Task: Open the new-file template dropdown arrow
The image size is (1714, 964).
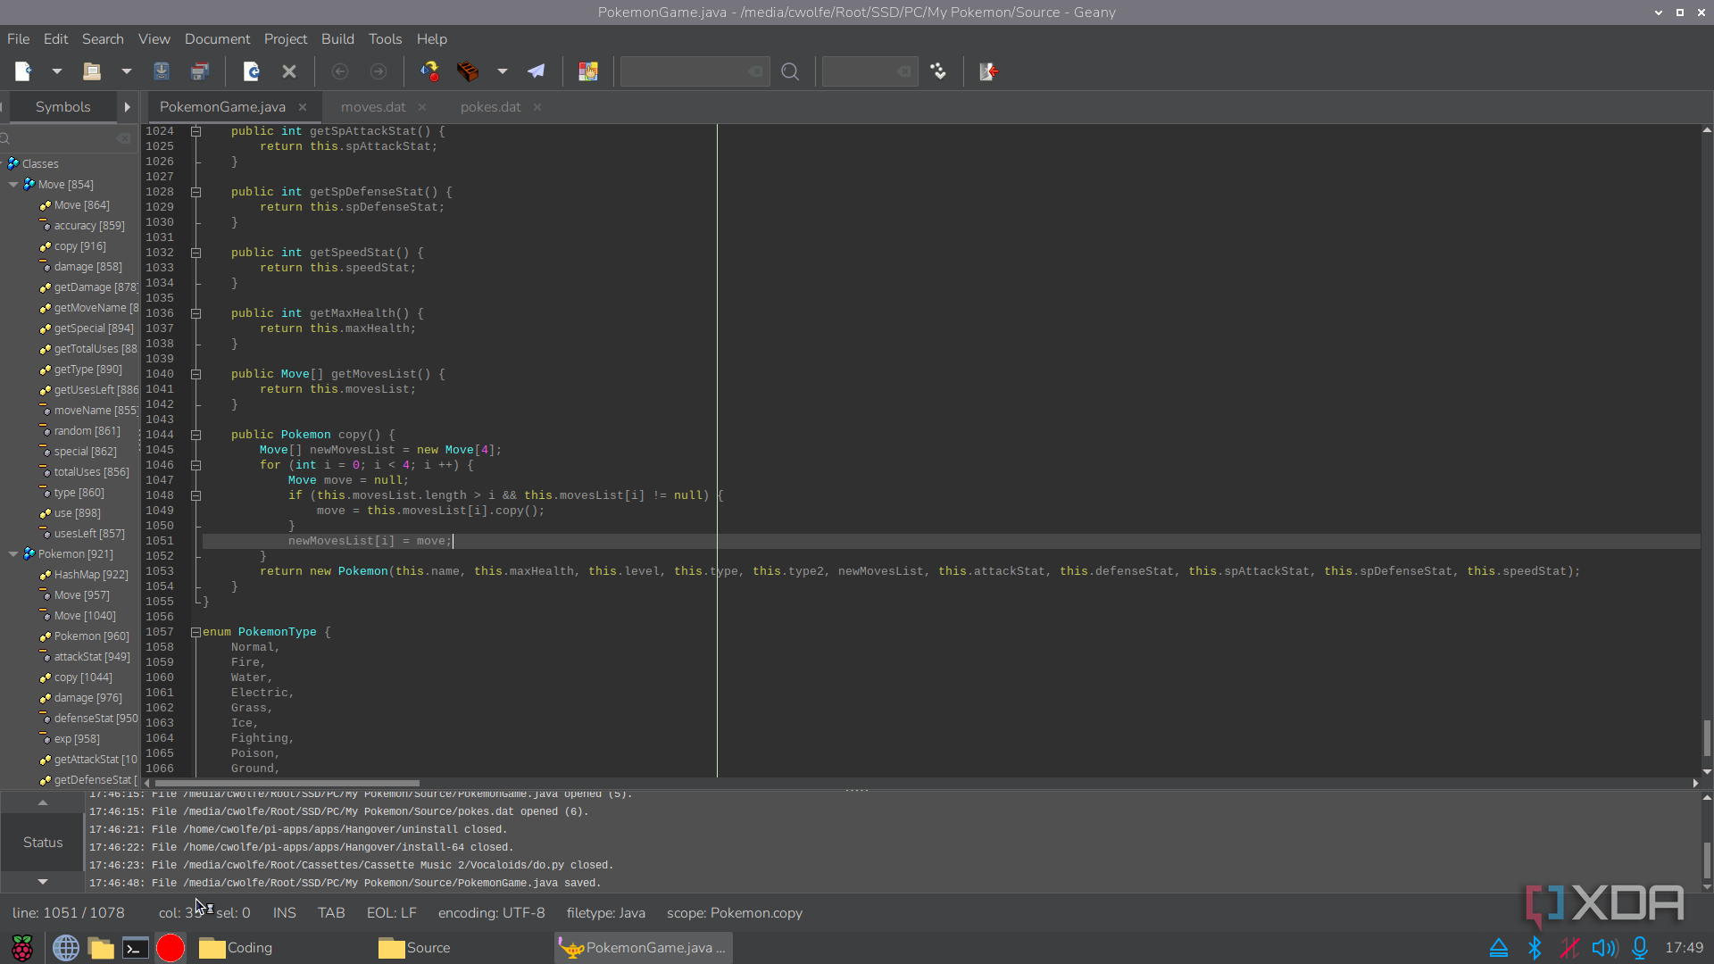Action: coord(56,71)
